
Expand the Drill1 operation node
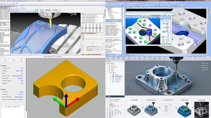(110, 82)
